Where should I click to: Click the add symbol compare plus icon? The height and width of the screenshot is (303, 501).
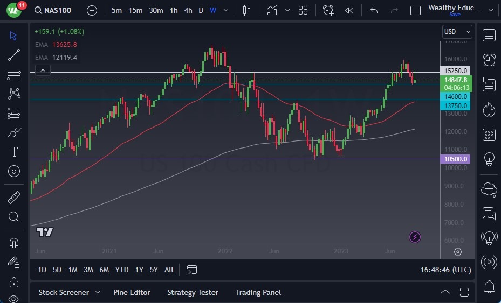pyautogui.click(x=92, y=10)
